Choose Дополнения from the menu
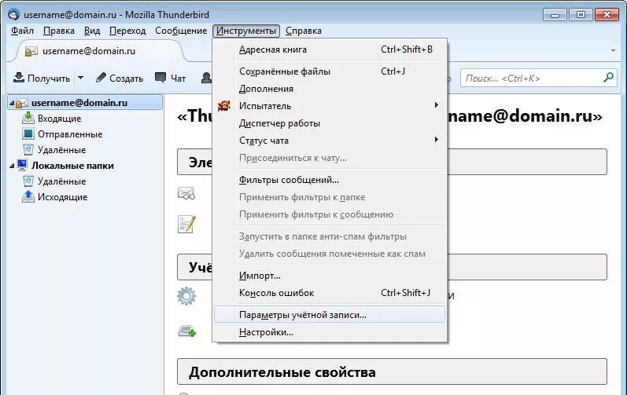 (330, 89)
